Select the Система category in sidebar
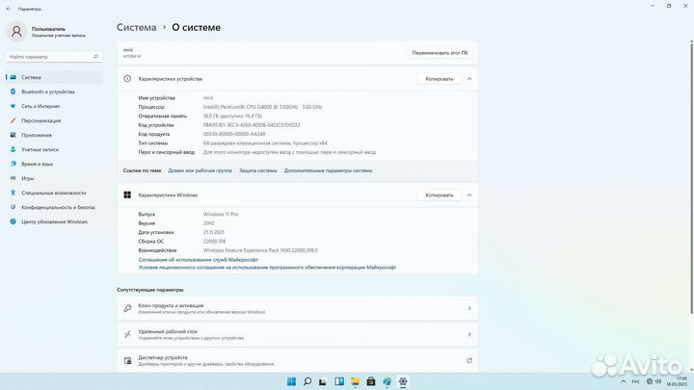The width and height of the screenshot is (694, 390). 54,77
